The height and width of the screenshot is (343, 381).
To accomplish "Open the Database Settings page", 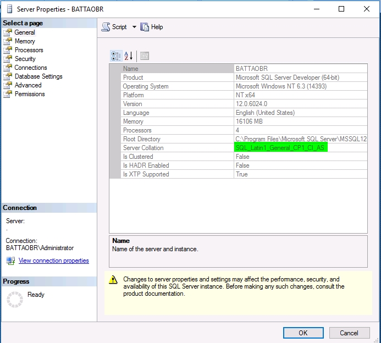I will point(38,76).
